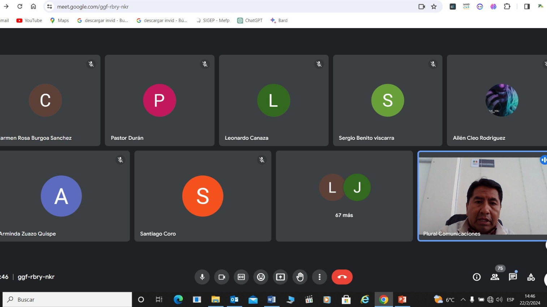The image size is (547, 307).
Task: Click the Present now screen share icon
Action: tap(280, 277)
